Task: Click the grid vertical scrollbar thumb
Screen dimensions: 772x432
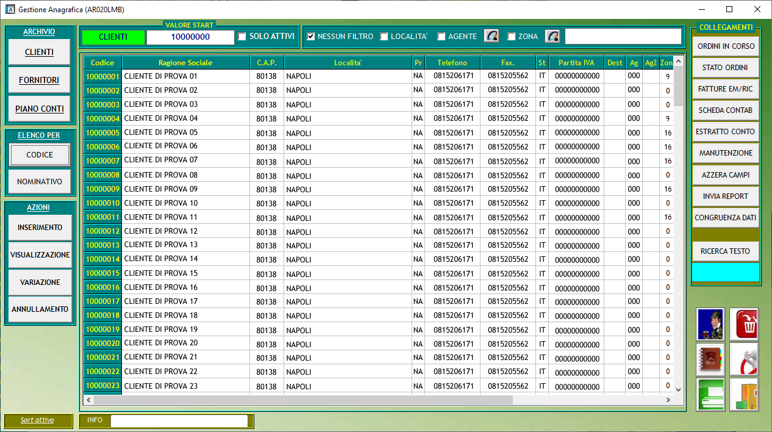Action: coord(679,87)
